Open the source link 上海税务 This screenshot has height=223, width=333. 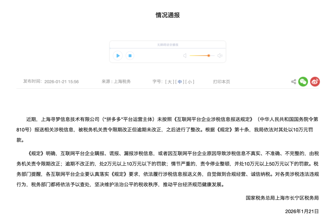coord(123,82)
